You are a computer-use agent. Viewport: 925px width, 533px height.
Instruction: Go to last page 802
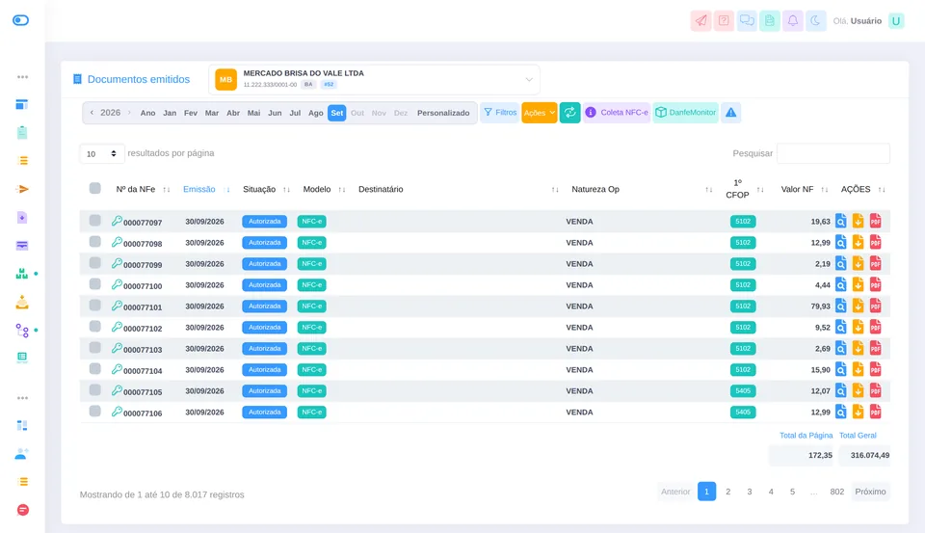point(836,492)
